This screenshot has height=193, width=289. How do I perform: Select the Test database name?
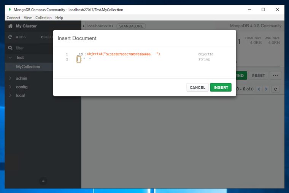pyautogui.click(x=20, y=57)
